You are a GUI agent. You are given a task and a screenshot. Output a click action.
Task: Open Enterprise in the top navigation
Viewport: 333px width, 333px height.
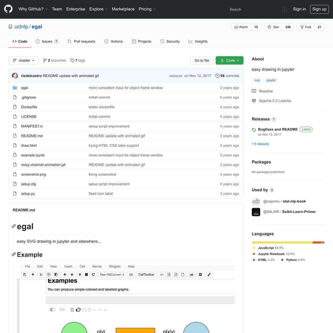(76, 9)
